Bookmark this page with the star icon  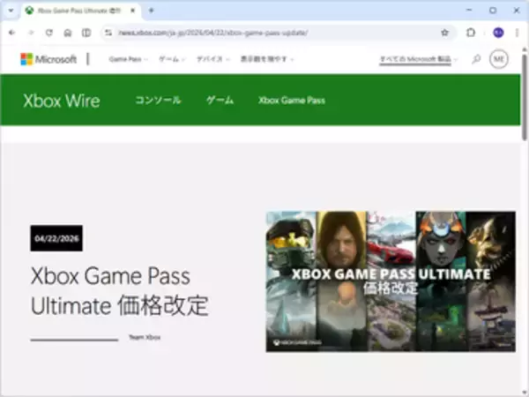point(444,33)
